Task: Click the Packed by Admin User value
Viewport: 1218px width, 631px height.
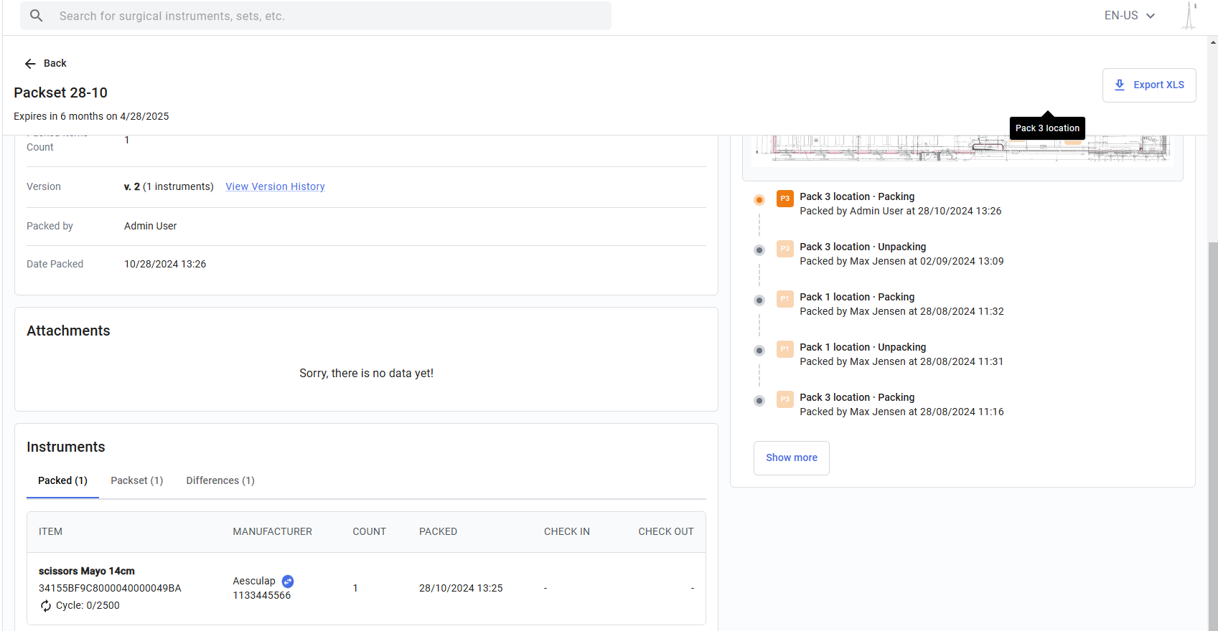Action: click(x=150, y=227)
